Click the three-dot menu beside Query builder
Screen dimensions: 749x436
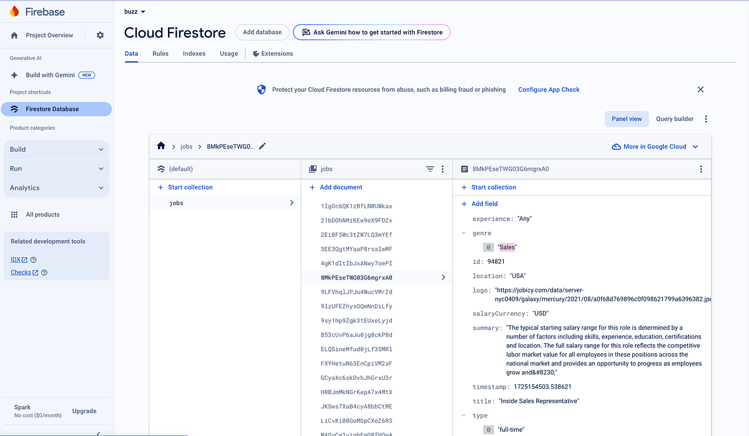706,119
